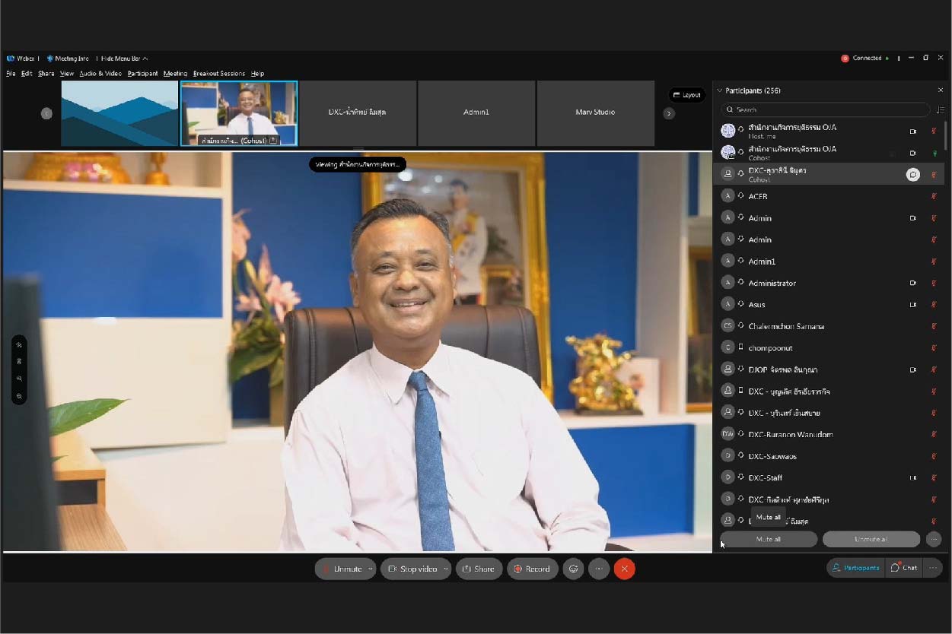Toggle the Stop video button
This screenshot has width=952, height=634.
pos(413,569)
